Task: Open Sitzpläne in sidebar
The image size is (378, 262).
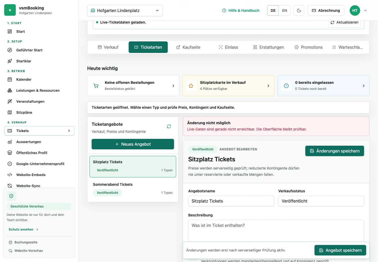Action: 39,112
